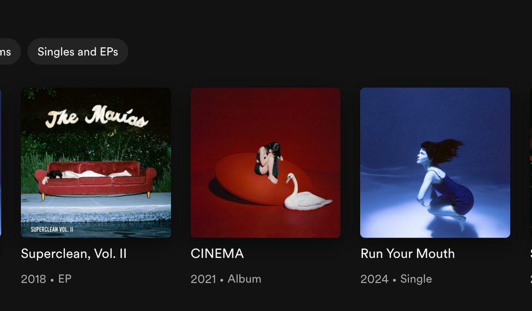Screen dimensions: 532x311
Task: Click the Superclean, Vol. II title link
Action: [x=73, y=253]
